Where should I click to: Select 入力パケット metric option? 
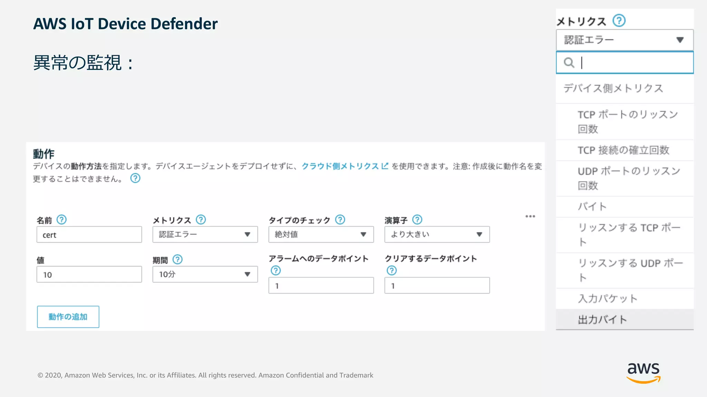[x=625, y=298]
